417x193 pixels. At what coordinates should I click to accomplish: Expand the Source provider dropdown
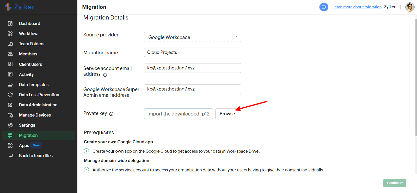pyautogui.click(x=193, y=37)
